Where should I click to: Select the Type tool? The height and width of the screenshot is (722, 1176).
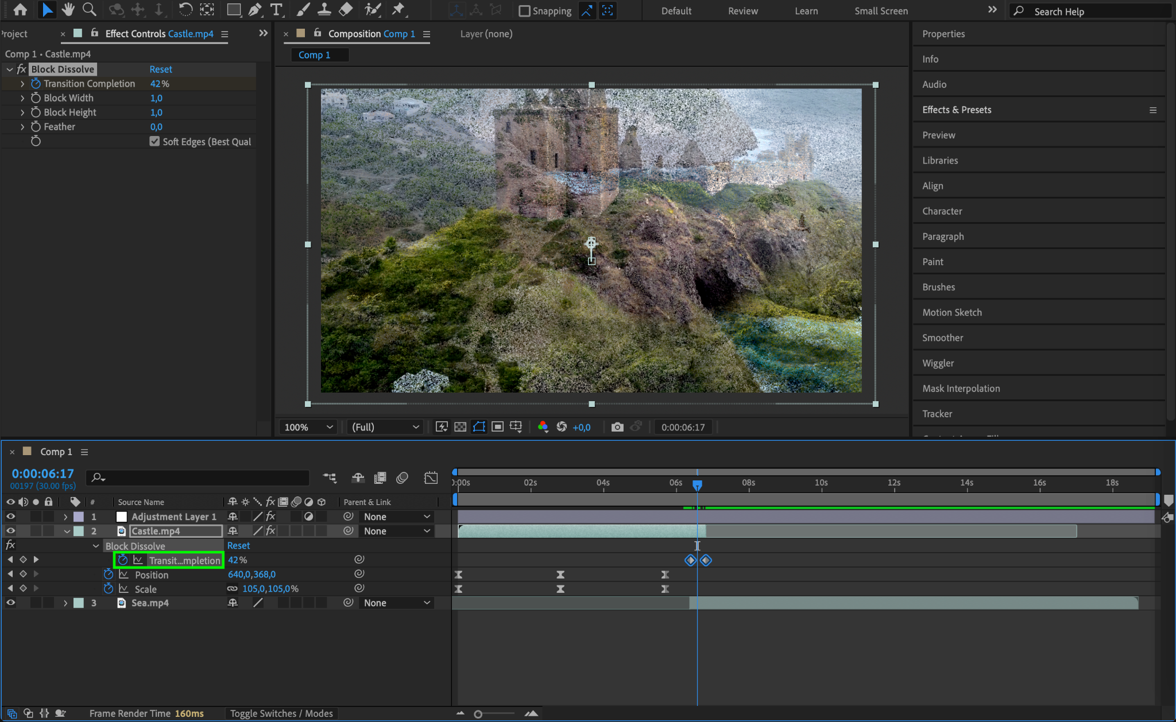[276, 10]
